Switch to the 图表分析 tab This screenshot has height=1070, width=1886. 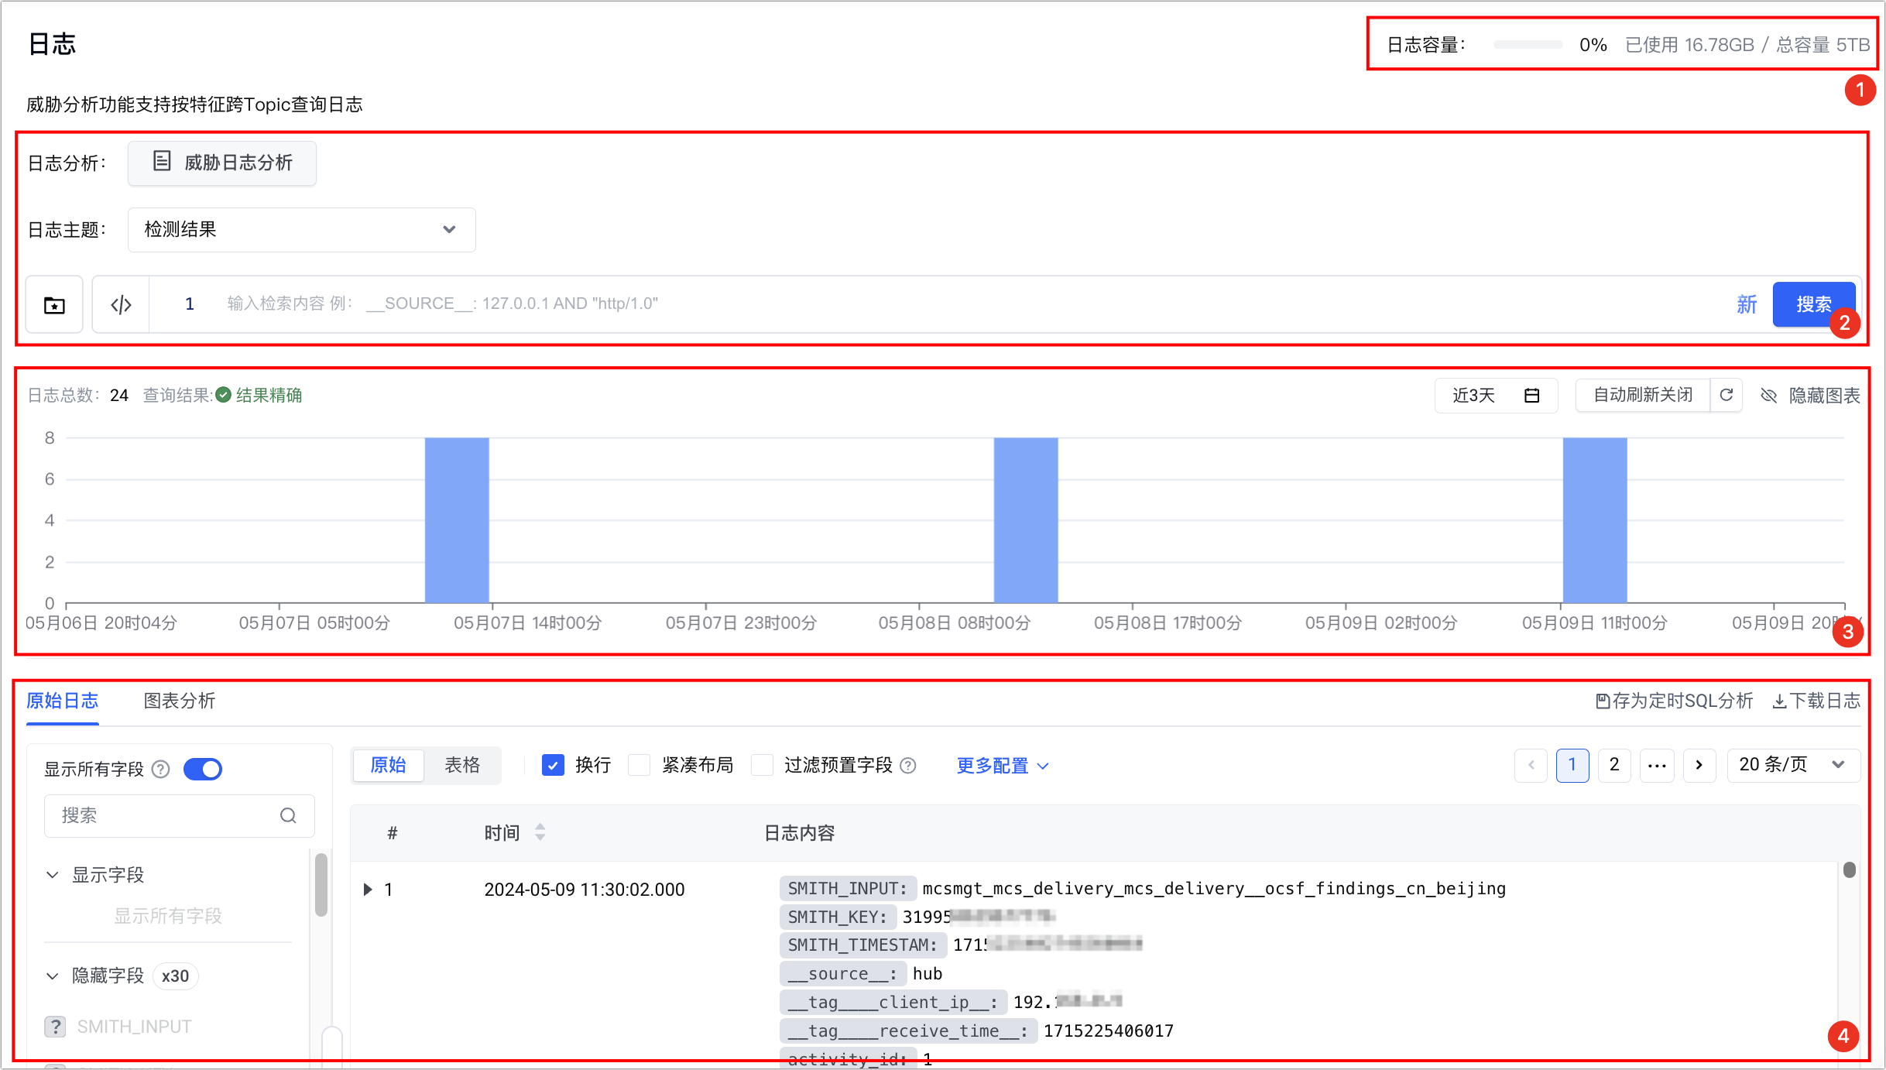[180, 701]
